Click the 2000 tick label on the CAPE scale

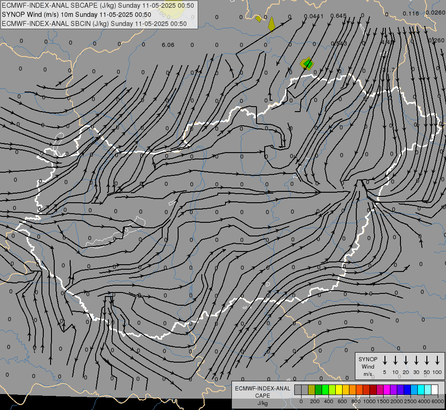click(x=397, y=401)
